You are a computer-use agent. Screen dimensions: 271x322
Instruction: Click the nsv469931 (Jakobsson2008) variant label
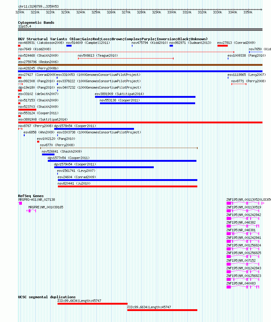coord(41,43)
